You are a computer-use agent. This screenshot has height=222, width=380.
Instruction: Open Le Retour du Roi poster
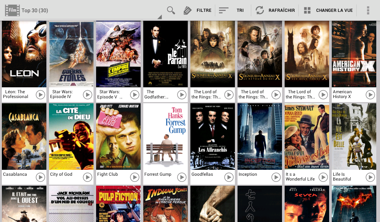click(260, 54)
